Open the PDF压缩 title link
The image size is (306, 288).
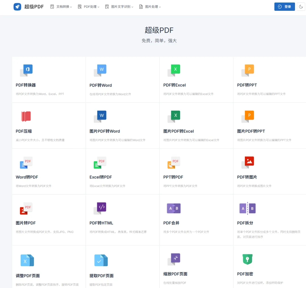[x=24, y=131]
